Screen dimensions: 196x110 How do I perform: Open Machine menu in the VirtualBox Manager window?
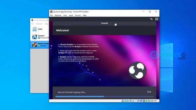39,24
